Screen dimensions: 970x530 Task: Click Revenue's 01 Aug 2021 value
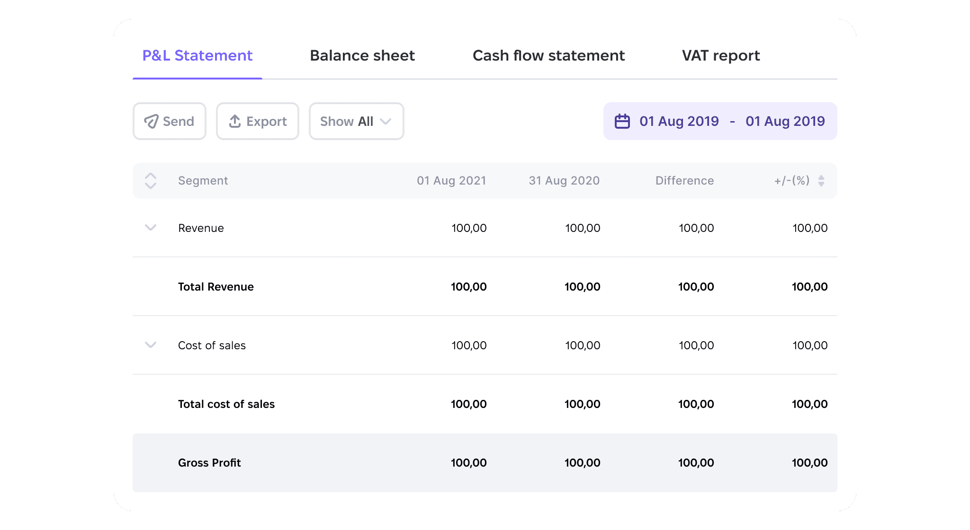[469, 228]
